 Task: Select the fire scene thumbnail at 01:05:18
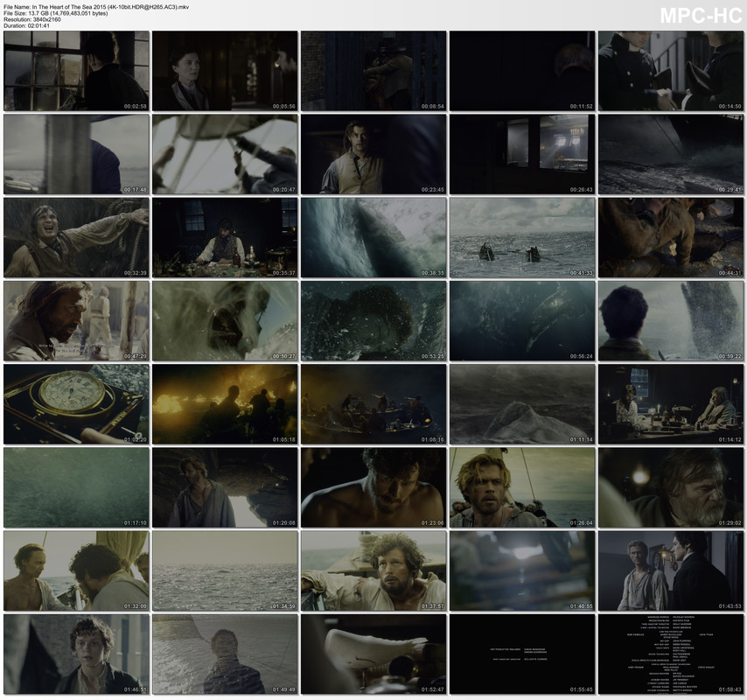coord(225,404)
